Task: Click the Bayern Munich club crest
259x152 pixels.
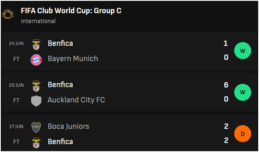Action: 36,60
